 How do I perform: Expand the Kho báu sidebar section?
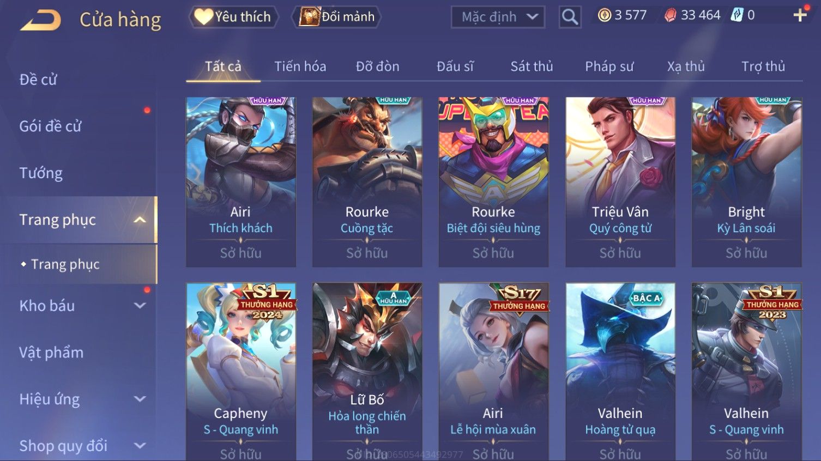coord(140,306)
